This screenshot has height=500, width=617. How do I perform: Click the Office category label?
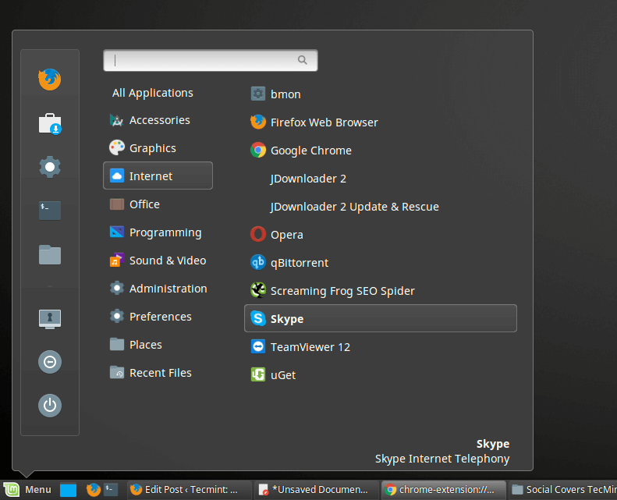coord(144,204)
